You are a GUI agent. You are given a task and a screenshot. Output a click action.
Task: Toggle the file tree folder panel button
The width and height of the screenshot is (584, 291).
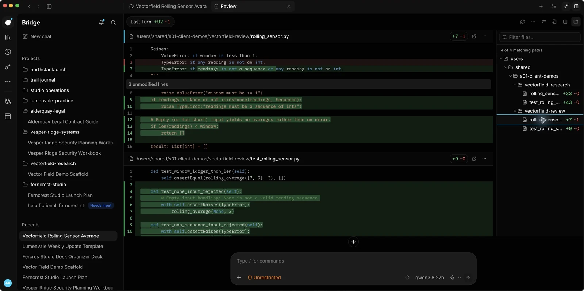576,22
